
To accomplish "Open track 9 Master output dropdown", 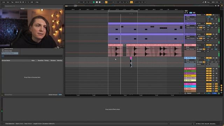I will 201,51.
